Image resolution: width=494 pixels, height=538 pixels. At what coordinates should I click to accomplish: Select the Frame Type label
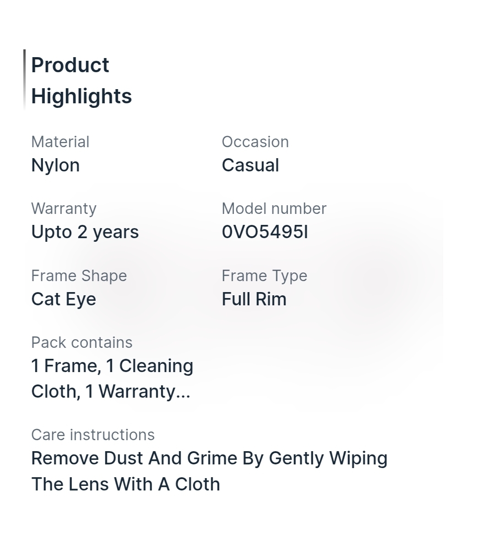264,276
